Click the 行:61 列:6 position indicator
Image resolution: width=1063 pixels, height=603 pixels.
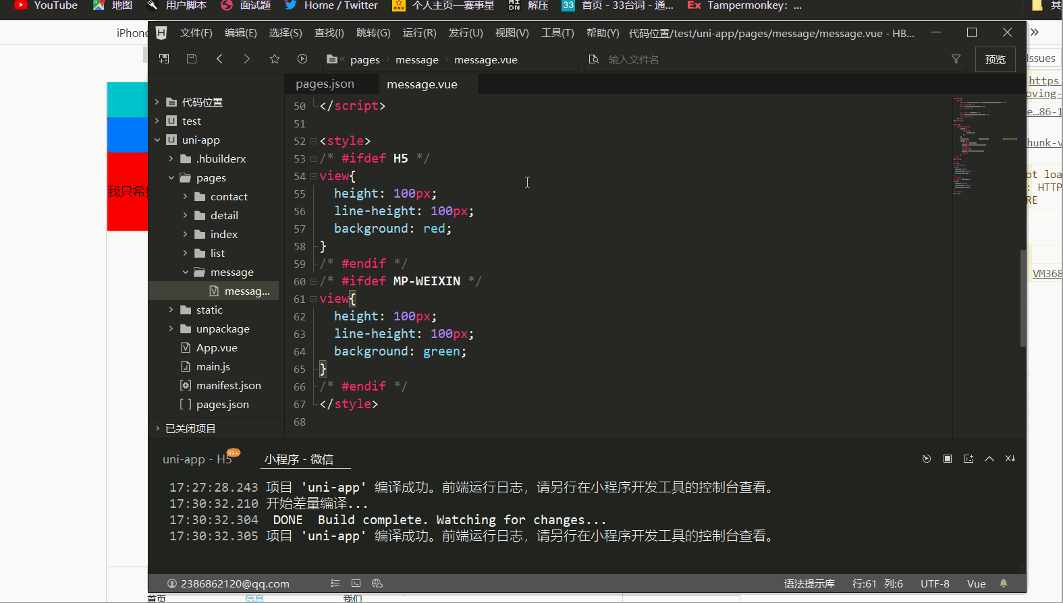[x=877, y=583]
